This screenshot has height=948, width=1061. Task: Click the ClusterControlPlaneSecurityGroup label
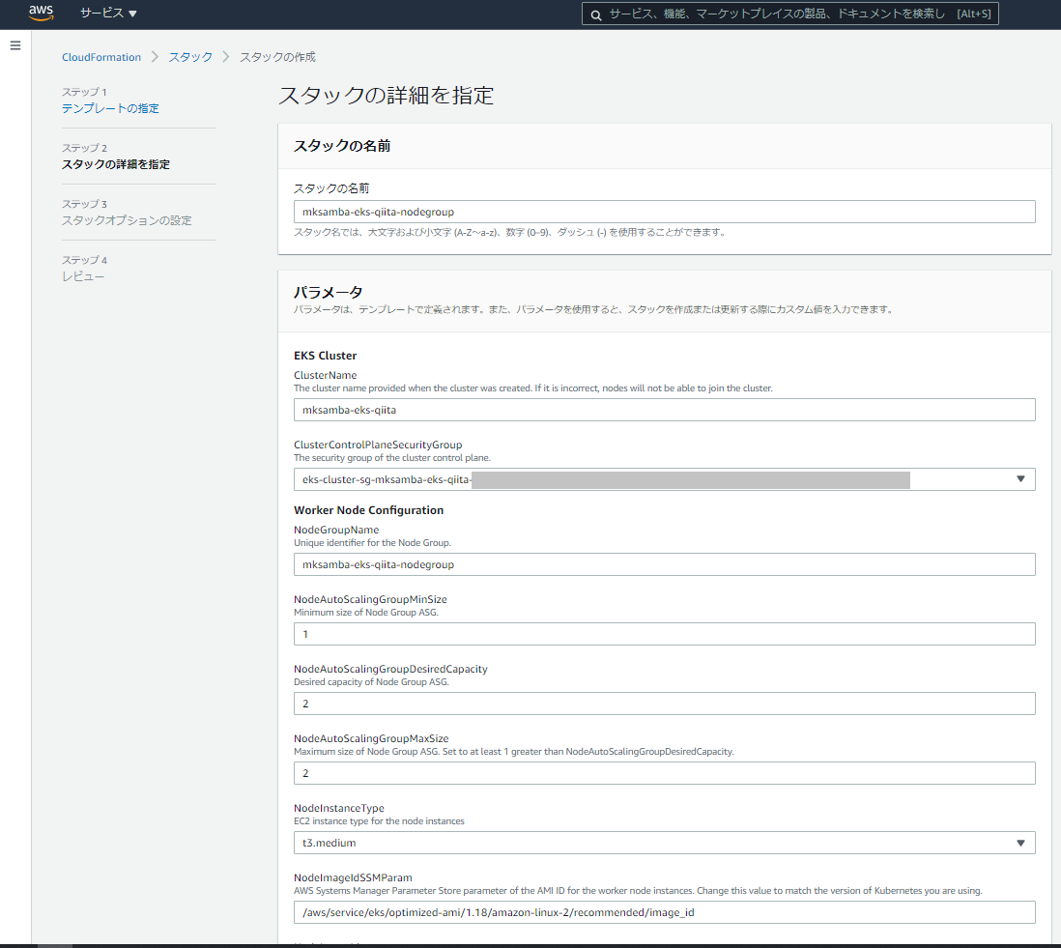(x=378, y=445)
